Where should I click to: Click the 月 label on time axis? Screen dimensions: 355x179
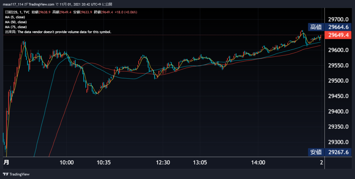point(6,162)
